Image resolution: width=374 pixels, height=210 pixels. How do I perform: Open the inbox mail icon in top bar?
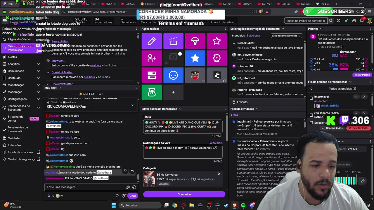tap(354, 21)
